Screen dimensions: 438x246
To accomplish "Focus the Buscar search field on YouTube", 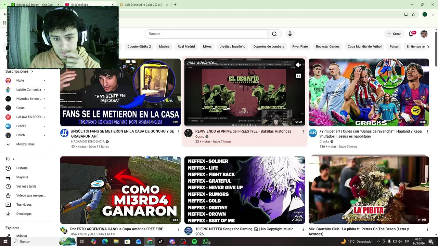I will click(x=206, y=34).
